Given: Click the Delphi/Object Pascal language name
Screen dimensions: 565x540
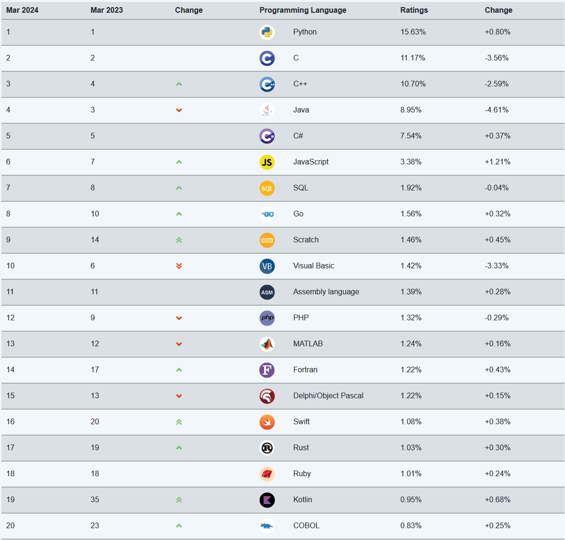Looking at the screenshot, I should coord(328,395).
